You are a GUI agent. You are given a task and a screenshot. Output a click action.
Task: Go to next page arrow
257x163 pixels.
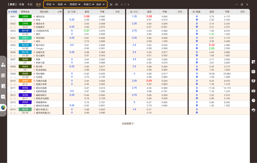pos(128,5)
